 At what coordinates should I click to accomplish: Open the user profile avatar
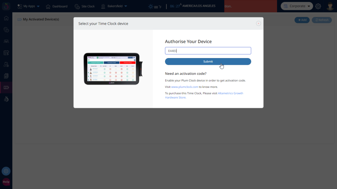point(330,6)
